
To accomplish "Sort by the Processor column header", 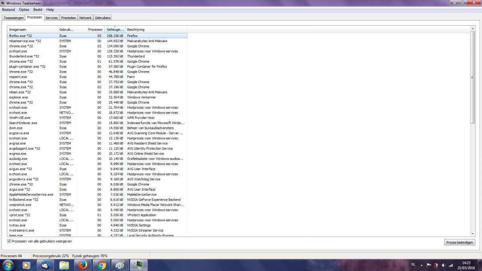I will [90, 30].
